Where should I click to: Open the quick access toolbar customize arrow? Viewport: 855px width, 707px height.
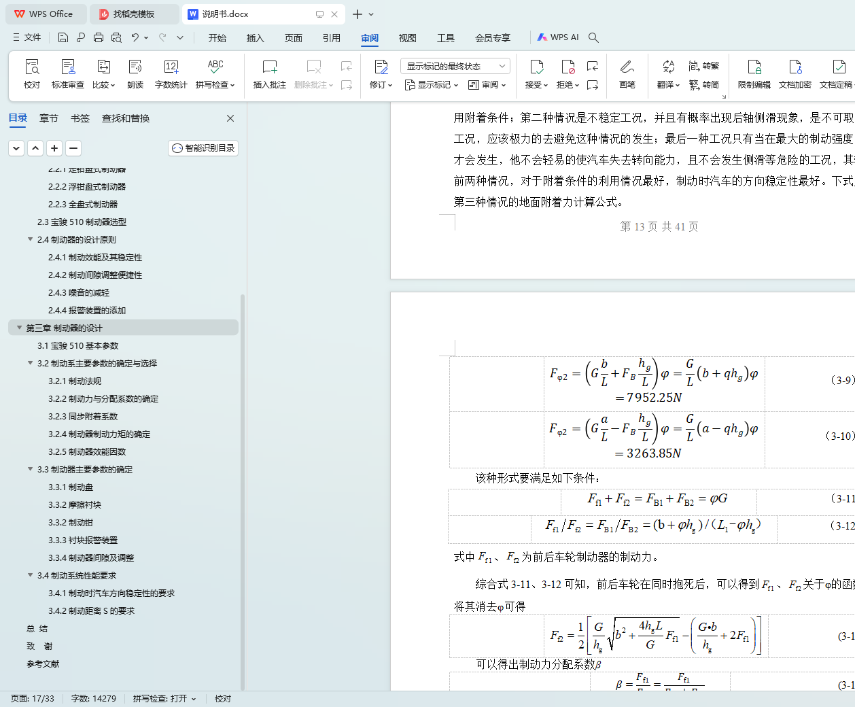tap(180, 37)
